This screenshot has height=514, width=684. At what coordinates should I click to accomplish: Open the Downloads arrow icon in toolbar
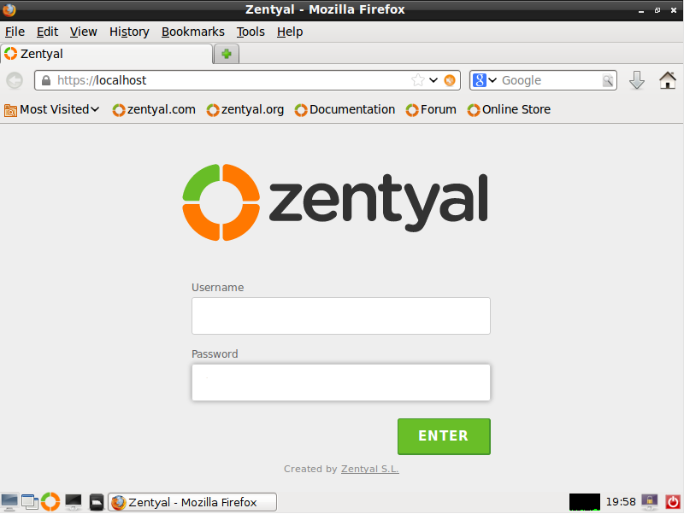point(637,80)
